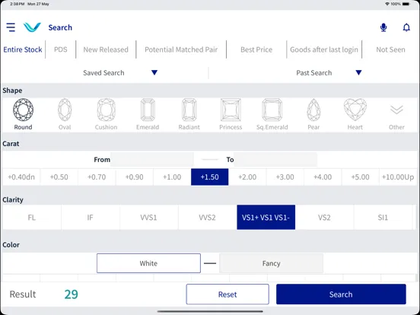Click the result count 29
Screen dimensions: 420x315
tap(72, 294)
